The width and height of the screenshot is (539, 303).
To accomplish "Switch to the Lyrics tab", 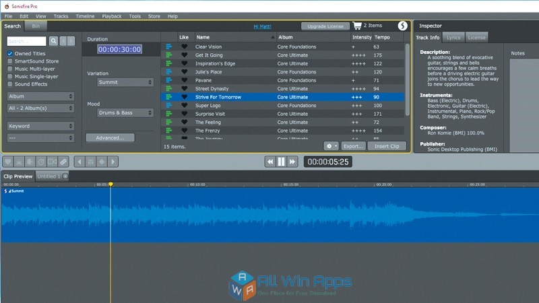I will click(x=453, y=38).
